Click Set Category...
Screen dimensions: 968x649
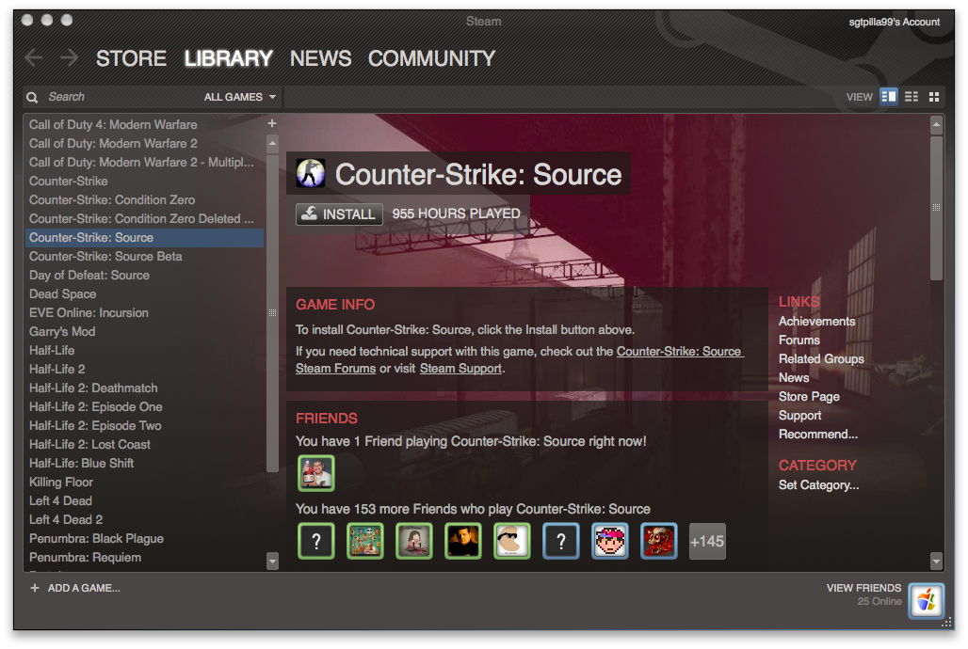point(818,485)
